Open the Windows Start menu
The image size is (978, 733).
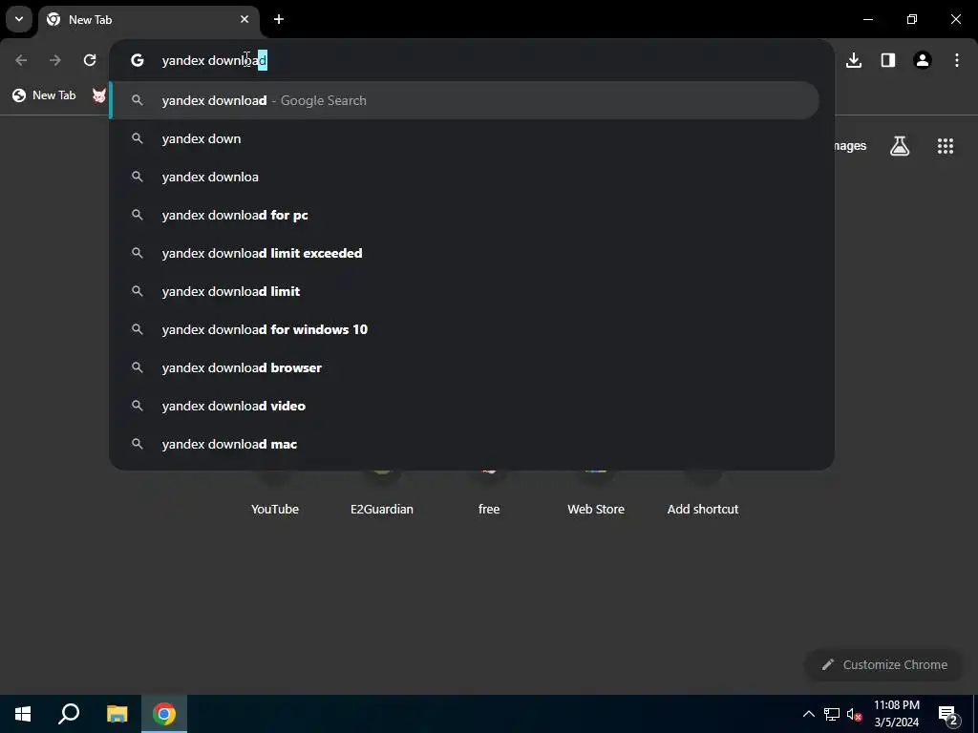tap(23, 714)
